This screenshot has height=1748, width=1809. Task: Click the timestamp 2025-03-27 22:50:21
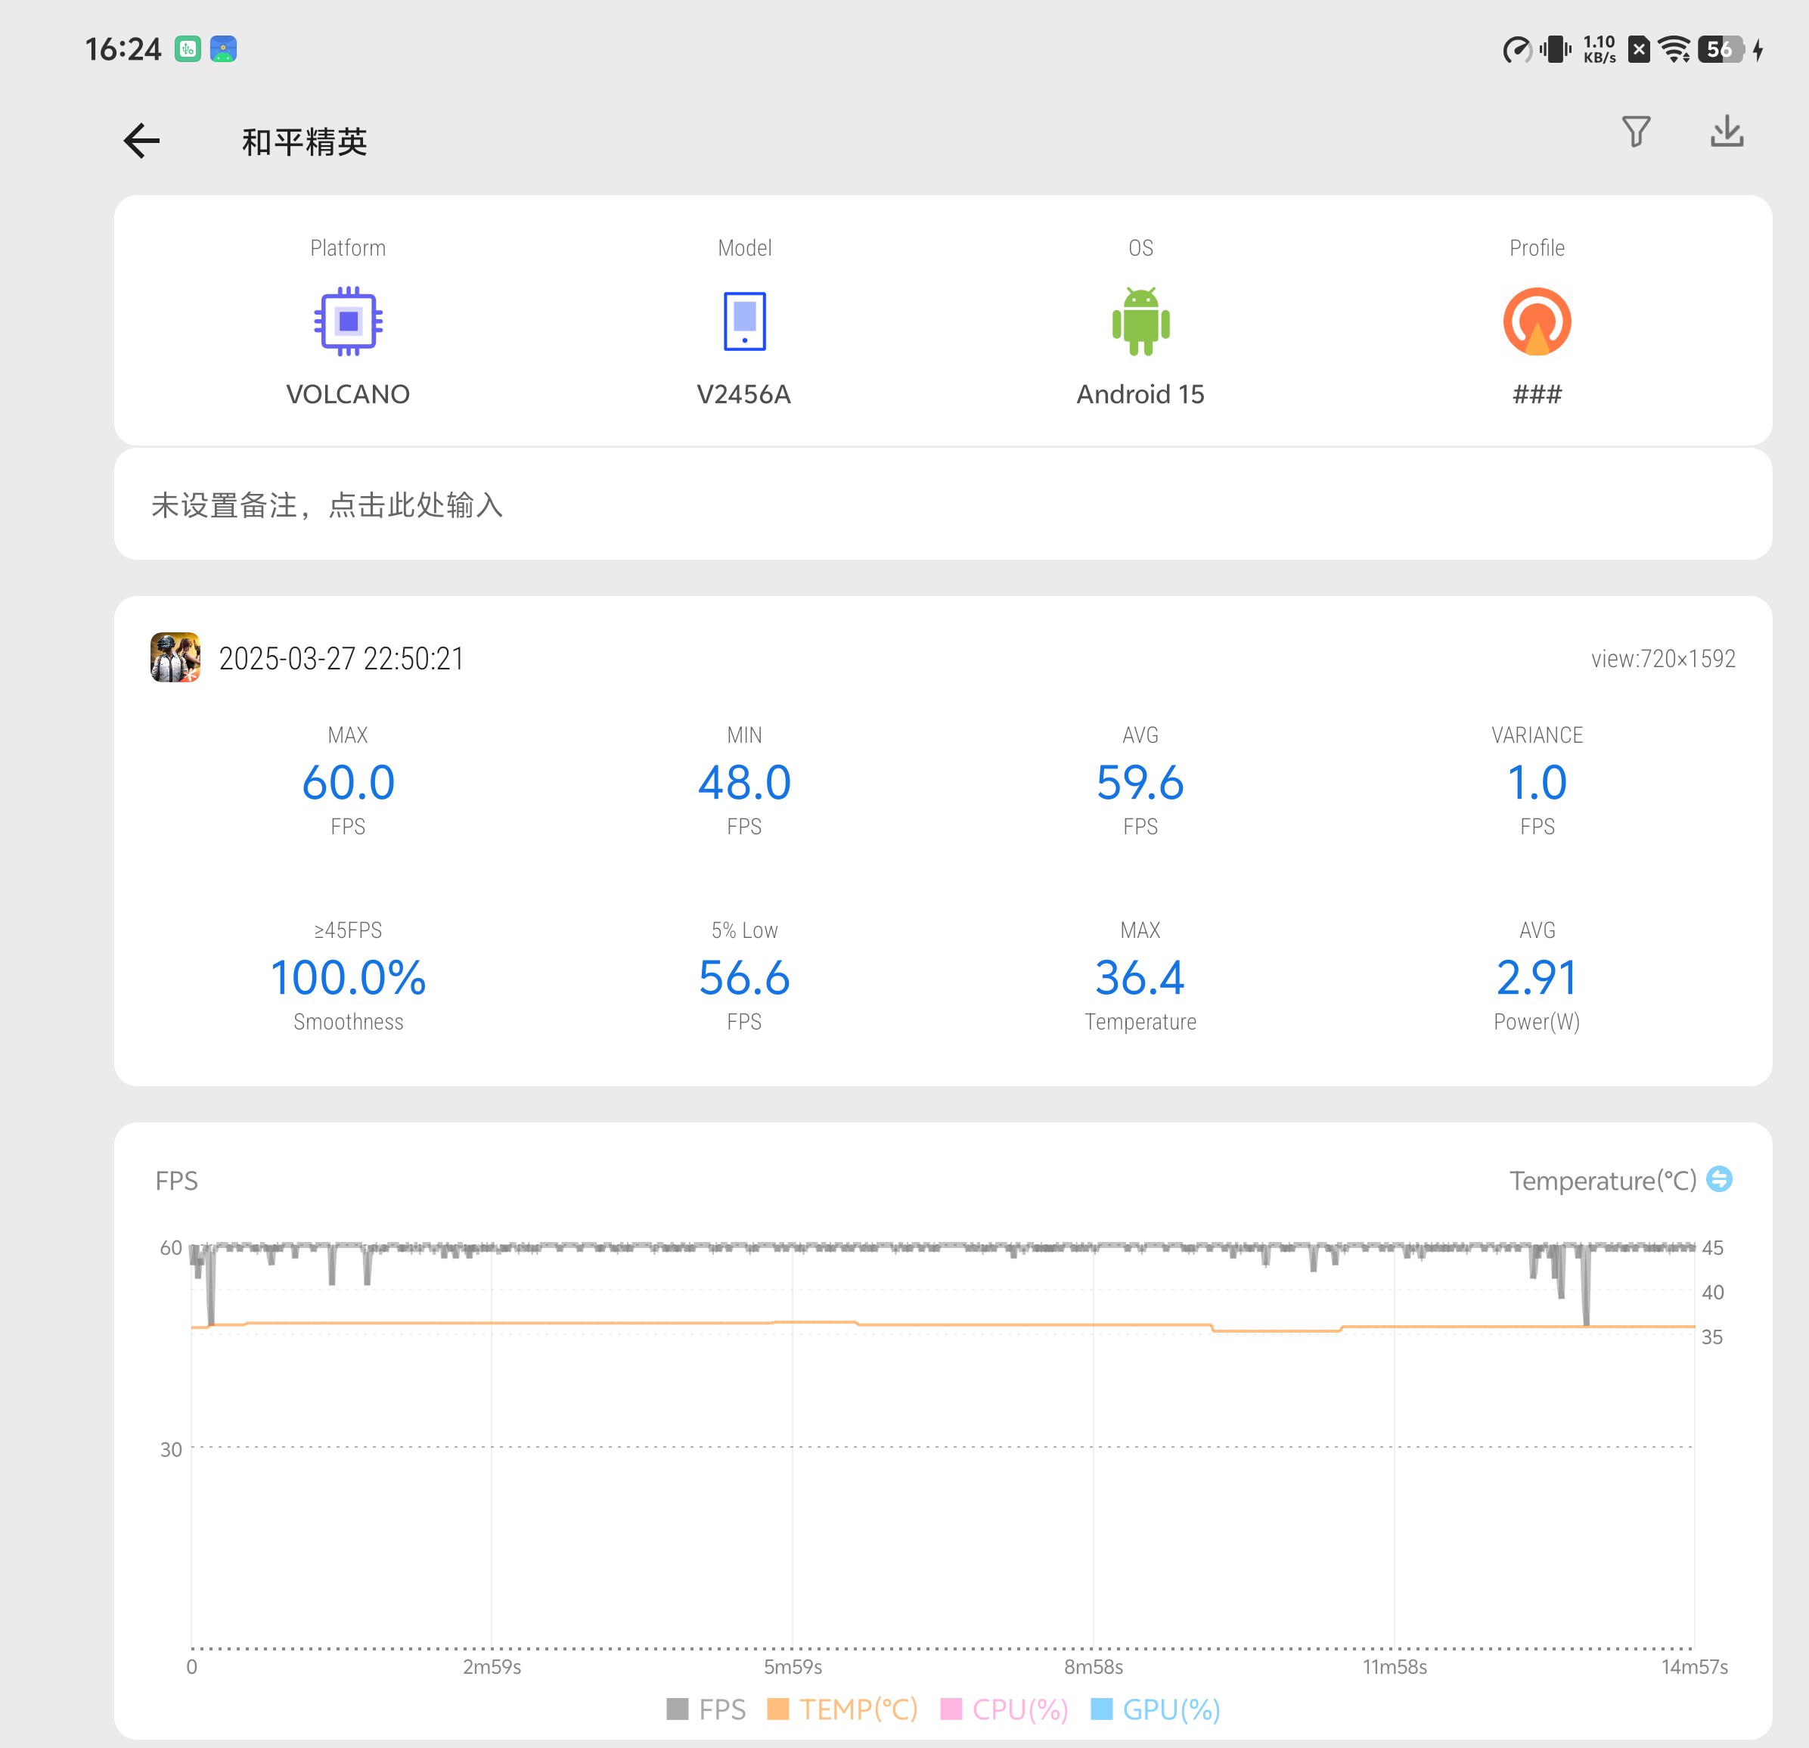click(x=340, y=658)
